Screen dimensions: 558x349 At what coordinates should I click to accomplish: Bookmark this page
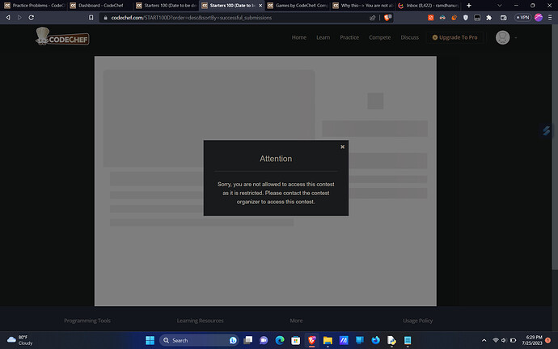coord(91,18)
